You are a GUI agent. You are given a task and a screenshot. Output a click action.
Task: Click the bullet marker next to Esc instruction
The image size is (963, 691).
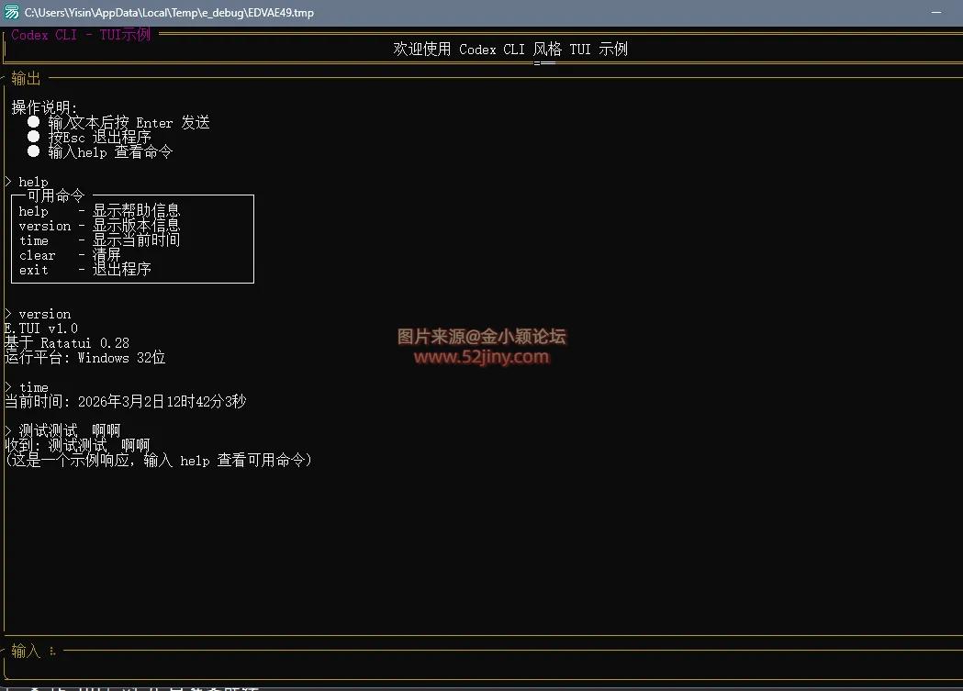point(33,136)
